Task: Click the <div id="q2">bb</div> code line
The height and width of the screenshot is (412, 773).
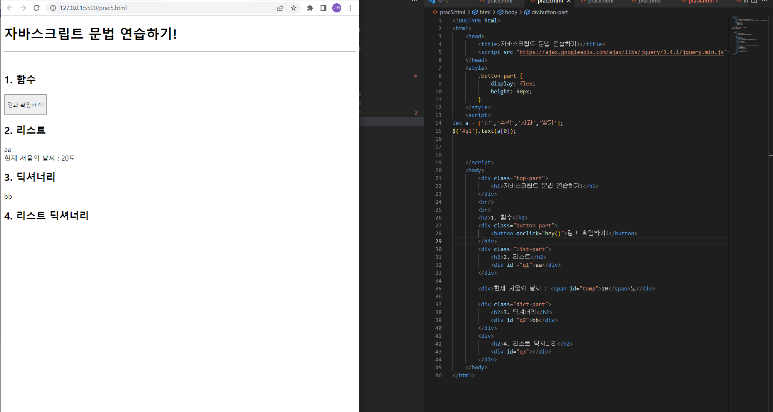Action: pyautogui.click(x=524, y=320)
